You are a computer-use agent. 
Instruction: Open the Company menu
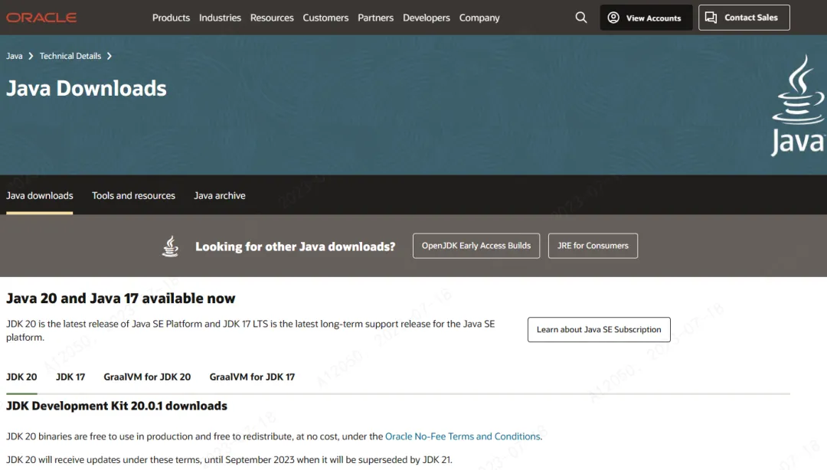coord(479,18)
